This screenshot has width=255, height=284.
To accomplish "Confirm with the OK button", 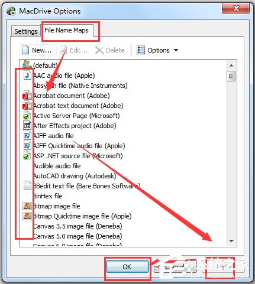I will [x=127, y=267].
